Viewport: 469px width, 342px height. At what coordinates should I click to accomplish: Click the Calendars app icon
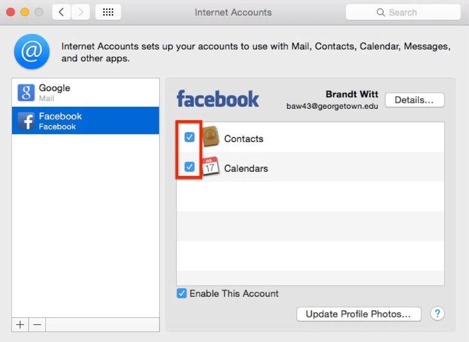211,167
